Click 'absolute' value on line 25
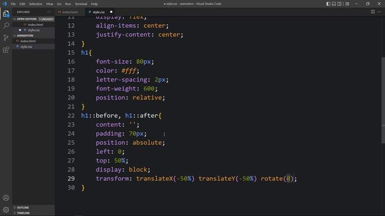This screenshot has width=385, height=216. [x=147, y=143]
